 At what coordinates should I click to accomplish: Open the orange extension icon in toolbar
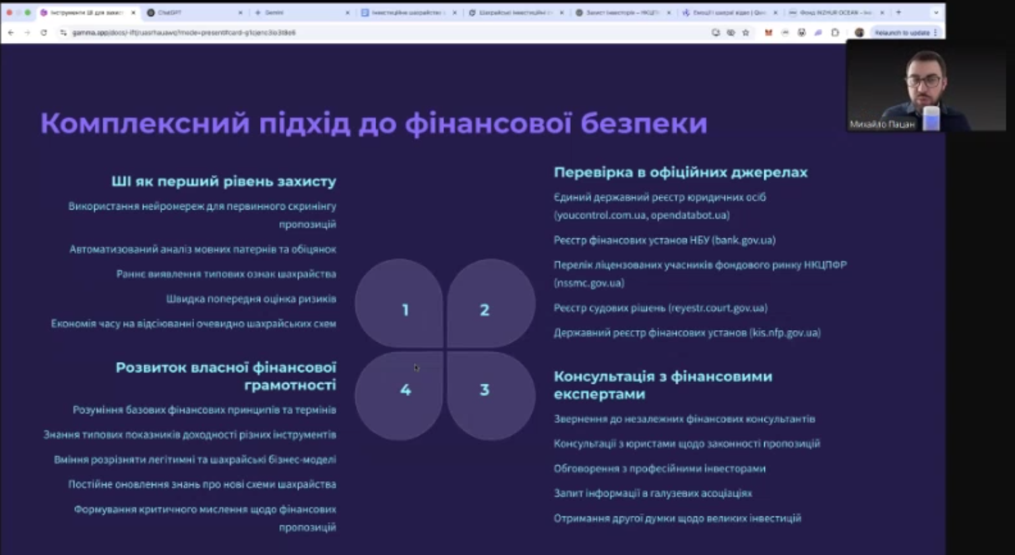pos(768,32)
